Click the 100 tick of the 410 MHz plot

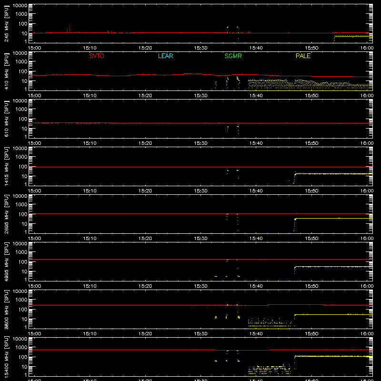pos(23,71)
